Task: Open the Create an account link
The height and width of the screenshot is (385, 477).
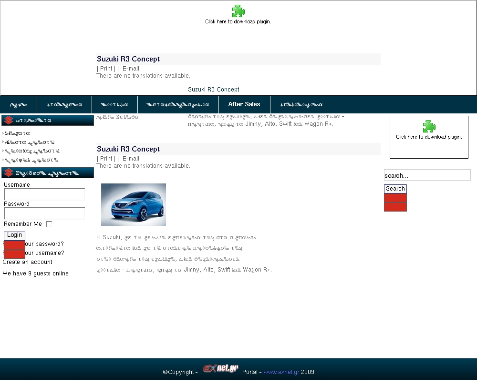Action: (x=27, y=262)
